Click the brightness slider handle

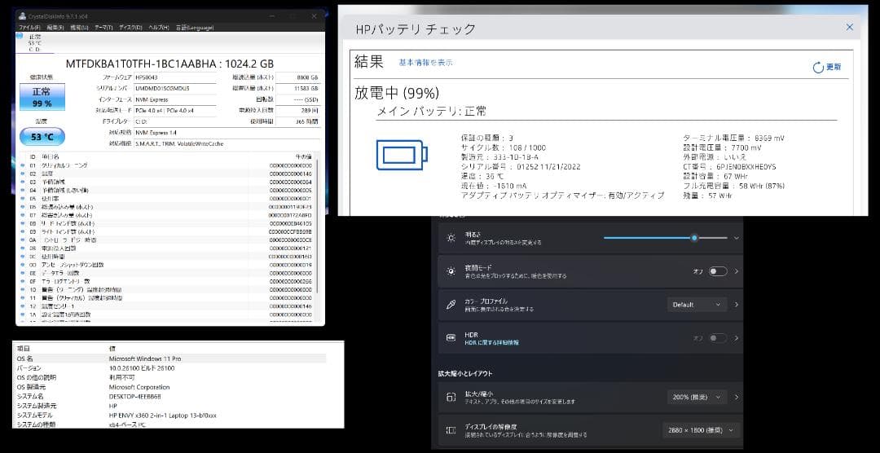(694, 238)
